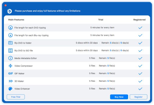Click the Buy Now button

pos(119,97)
